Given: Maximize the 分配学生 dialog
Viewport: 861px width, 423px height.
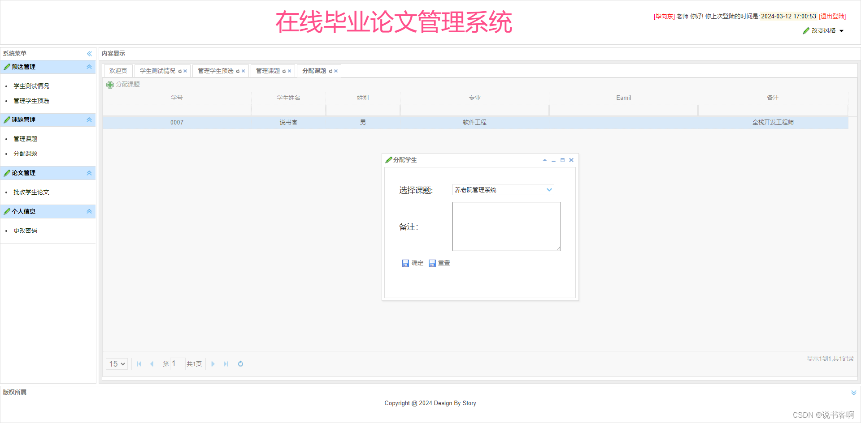Looking at the screenshot, I should [562, 160].
